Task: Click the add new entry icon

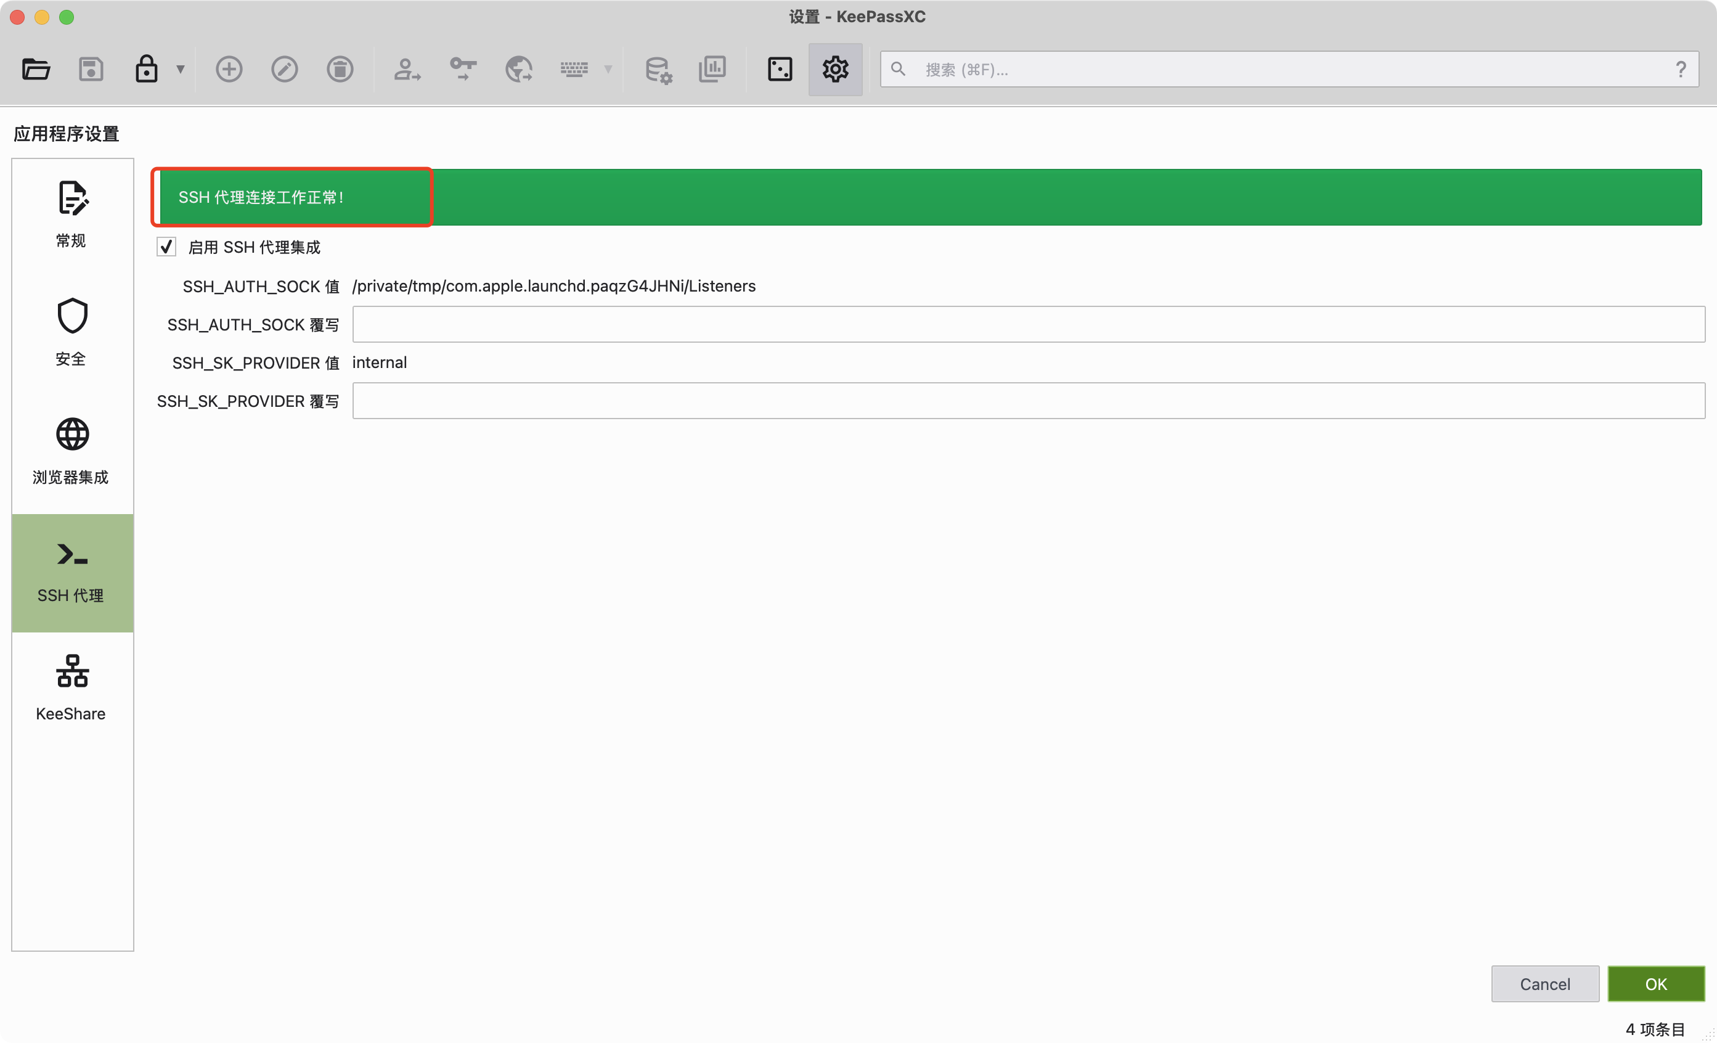Action: click(x=229, y=69)
